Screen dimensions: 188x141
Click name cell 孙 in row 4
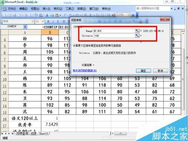pos(25,39)
